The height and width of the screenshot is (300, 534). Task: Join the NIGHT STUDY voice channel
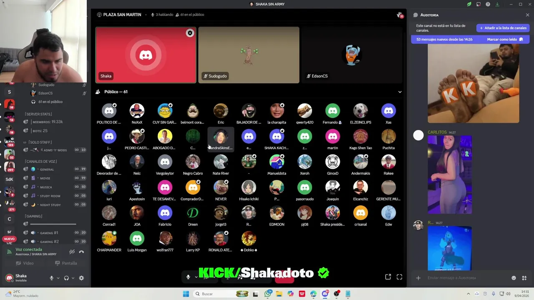click(55, 205)
